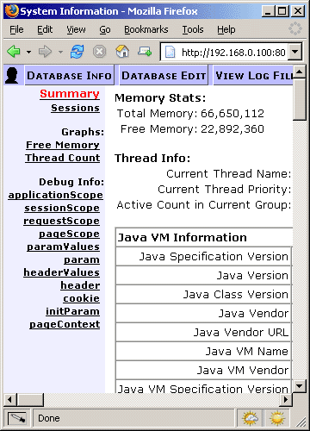The image size is (310, 431).
Task: Click the horizontal scrollbar thumb
Action: [30, 400]
